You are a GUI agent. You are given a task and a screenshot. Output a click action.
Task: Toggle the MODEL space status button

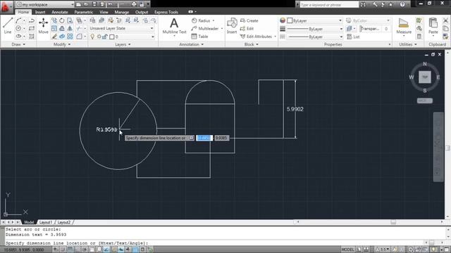(347, 249)
